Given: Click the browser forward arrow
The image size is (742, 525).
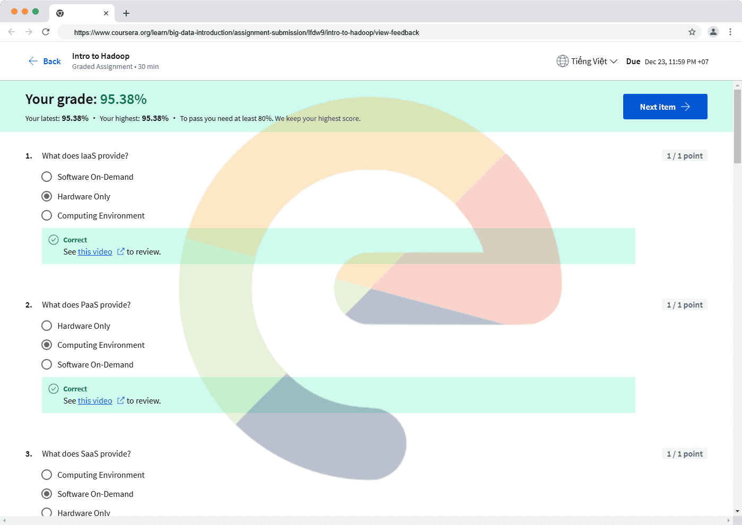Looking at the screenshot, I should [x=29, y=32].
